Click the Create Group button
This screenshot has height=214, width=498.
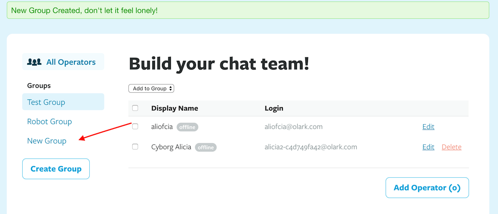pos(56,169)
